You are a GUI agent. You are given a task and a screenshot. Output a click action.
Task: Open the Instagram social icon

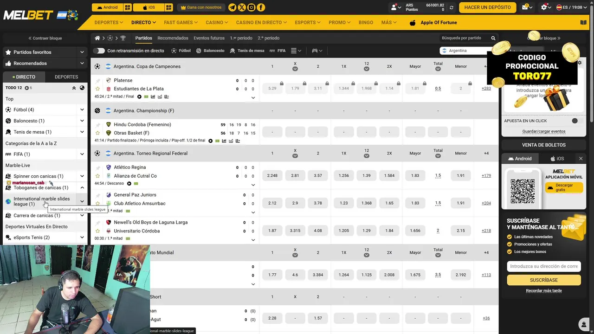252,7
